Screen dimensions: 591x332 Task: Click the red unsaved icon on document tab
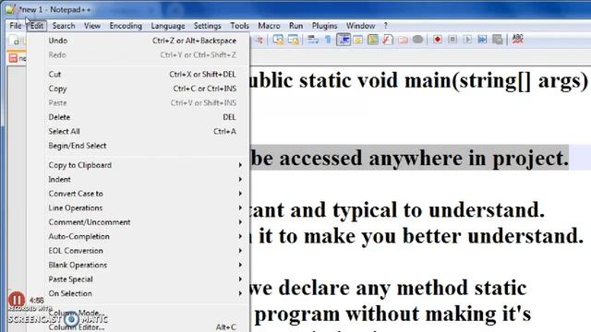[x=13, y=58]
